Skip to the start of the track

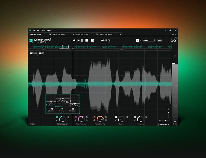tap(74, 40)
